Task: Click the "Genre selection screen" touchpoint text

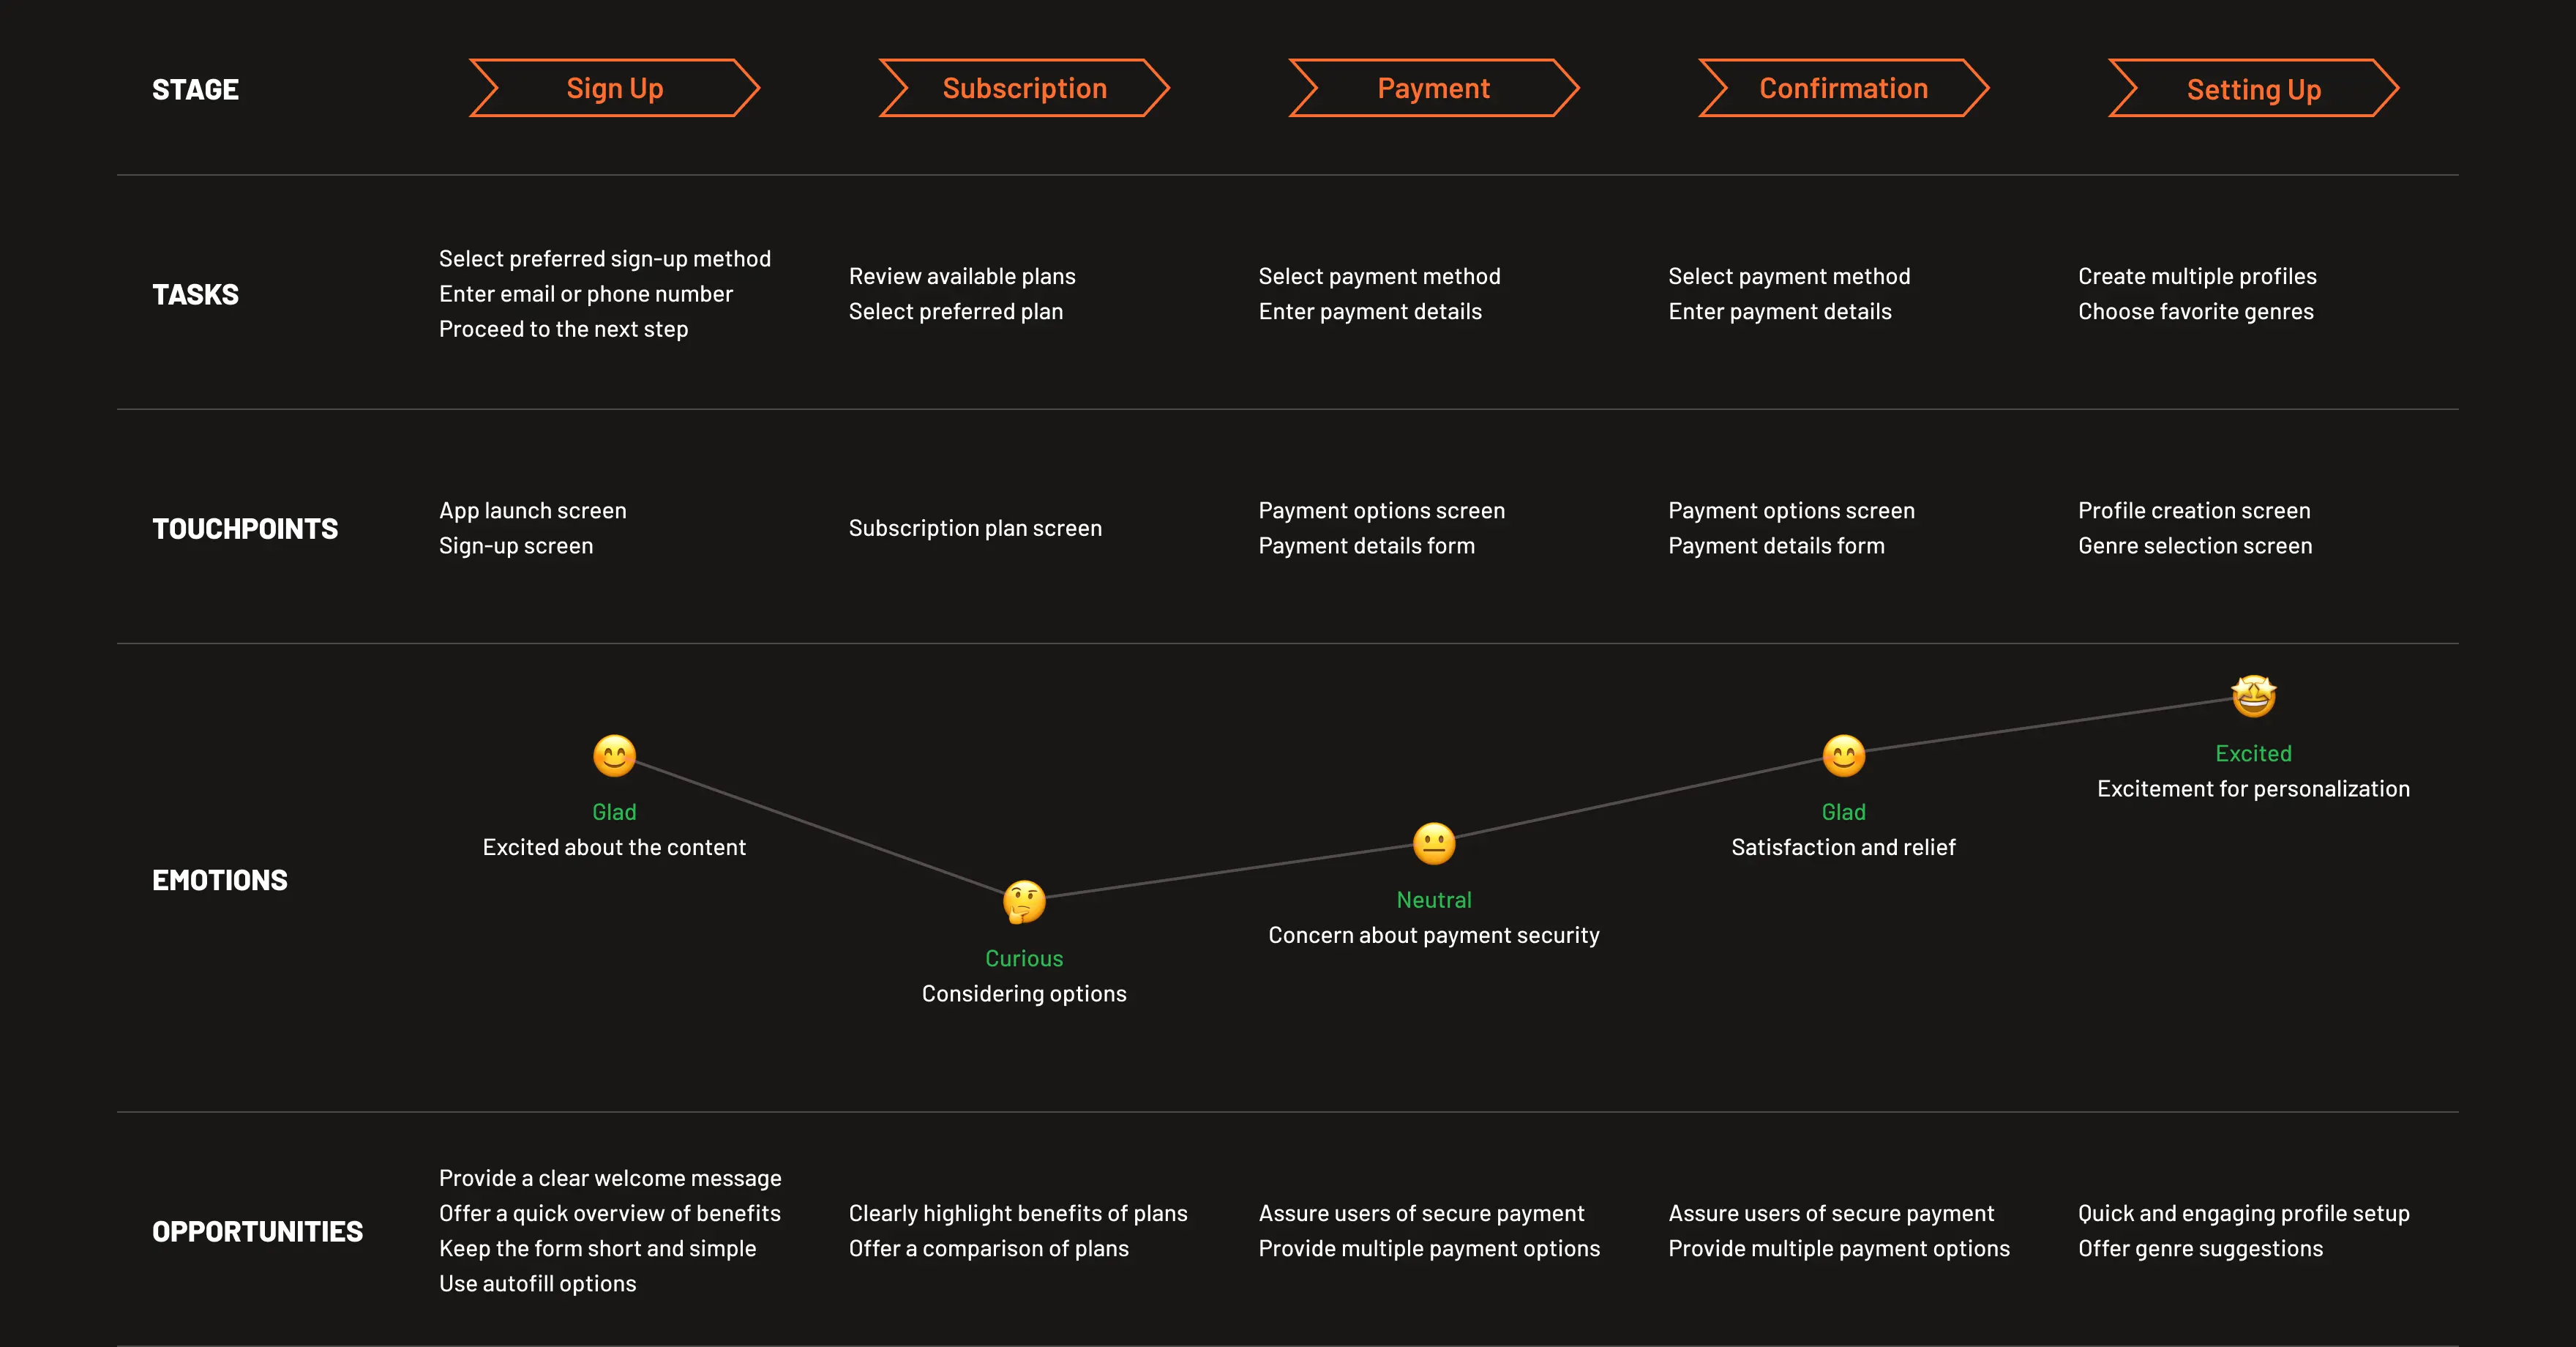Action: pyautogui.click(x=2195, y=546)
